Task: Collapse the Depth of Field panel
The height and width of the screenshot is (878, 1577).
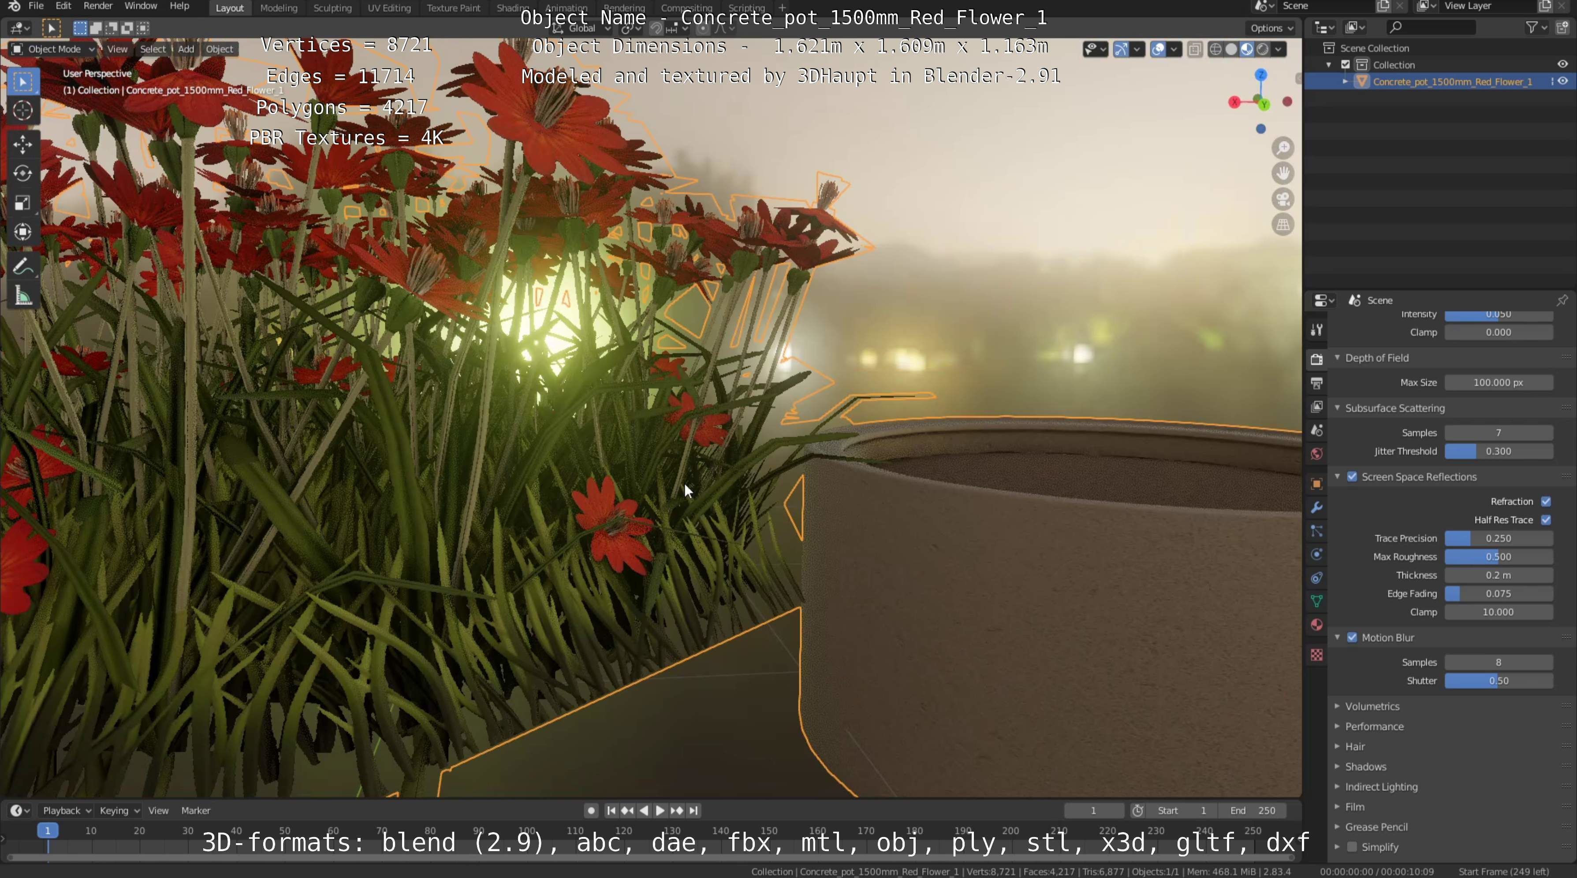Action: [1376, 358]
